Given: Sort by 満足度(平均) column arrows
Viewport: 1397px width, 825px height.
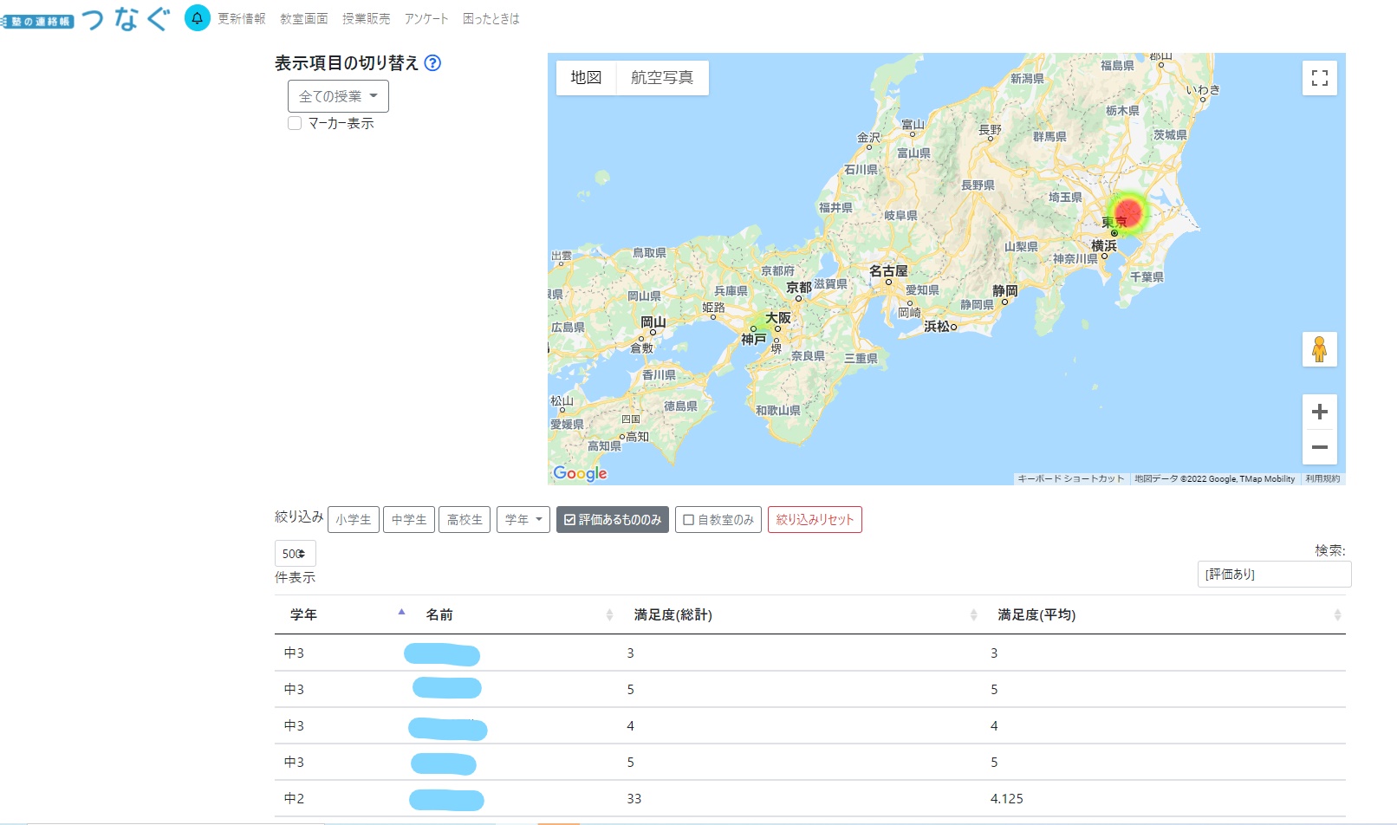Looking at the screenshot, I should (x=1337, y=614).
